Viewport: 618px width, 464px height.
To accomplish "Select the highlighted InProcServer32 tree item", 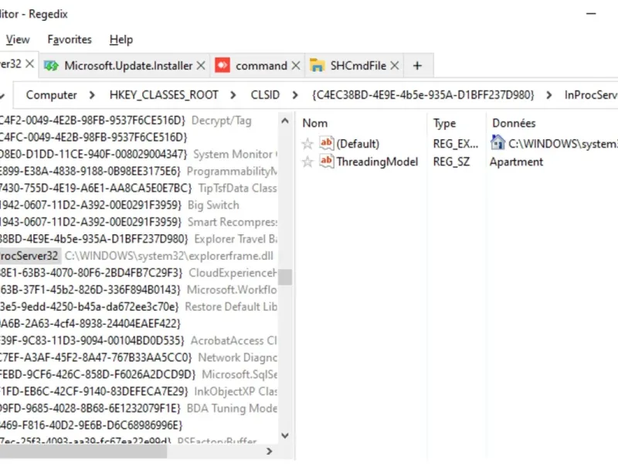I will (x=29, y=256).
